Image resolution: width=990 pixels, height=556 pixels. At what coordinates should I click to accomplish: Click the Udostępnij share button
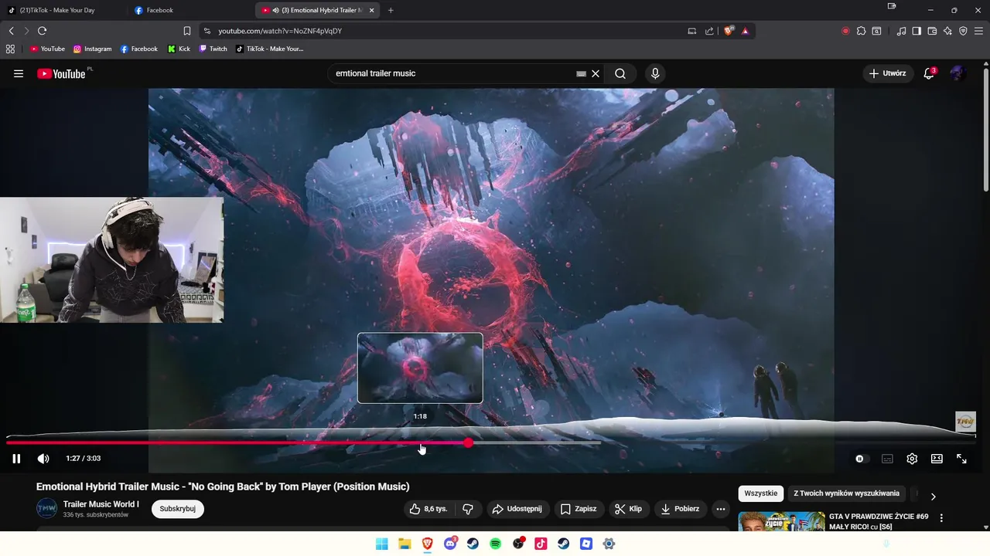pyautogui.click(x=517, y=509)
